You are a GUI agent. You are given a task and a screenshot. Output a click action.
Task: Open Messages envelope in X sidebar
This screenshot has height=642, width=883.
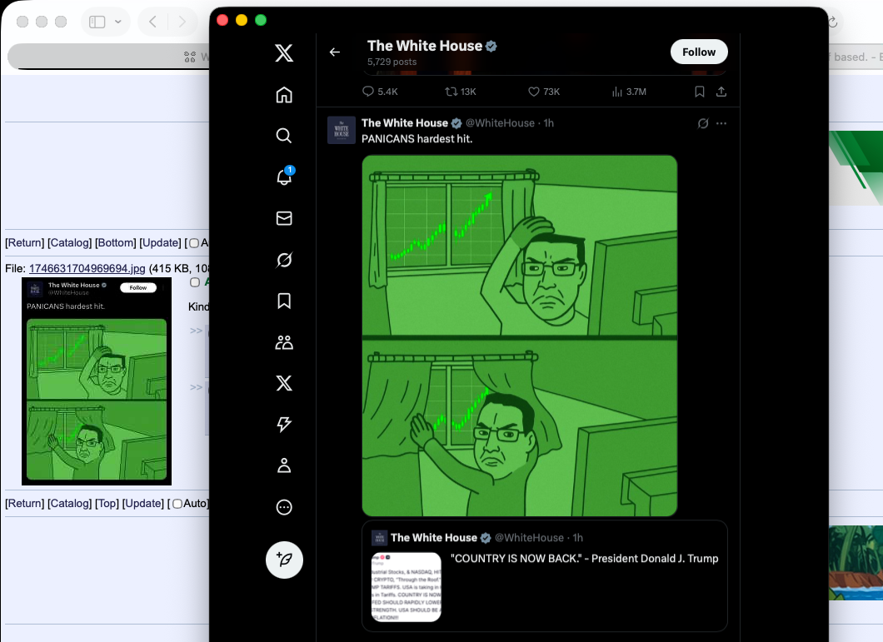tap(284, 218)
